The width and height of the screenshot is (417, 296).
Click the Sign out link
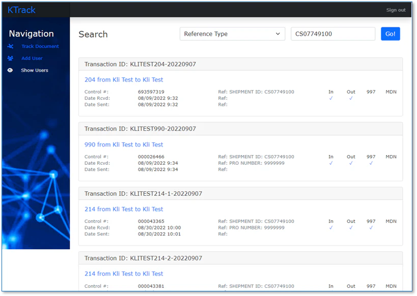tap(396, 9)
